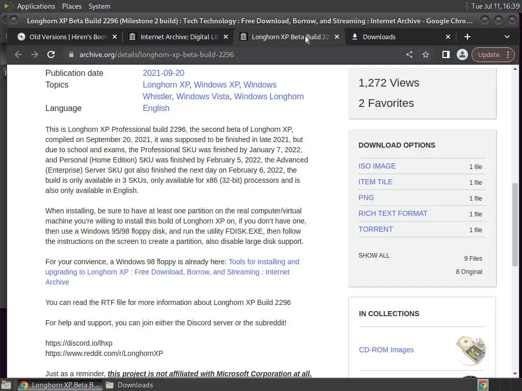Switch to Downloads folder taskbar window
The height and width of the screenshot is (391, 522).
130,385
